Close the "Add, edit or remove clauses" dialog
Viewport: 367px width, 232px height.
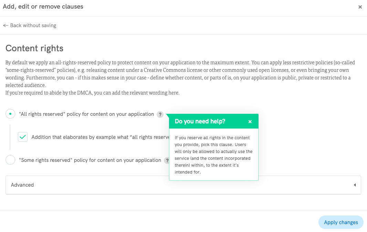[360, 7]
